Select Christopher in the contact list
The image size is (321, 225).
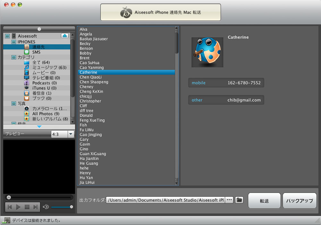pyautogui.click(x=90, y=101)
